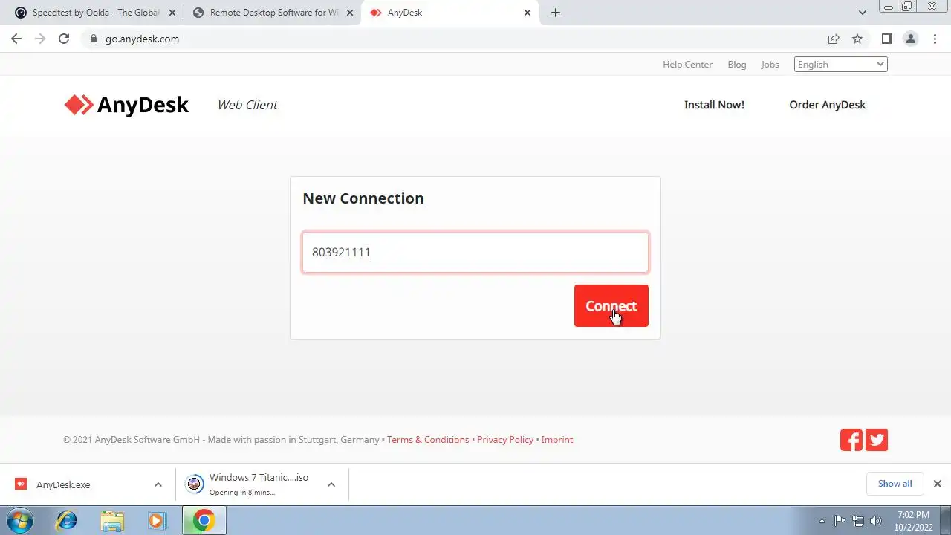Image resolution: width=951 pixels, height=535 pixels.
Task: Open clock showing 7:02 PM
Action: pyautogui.click(x=913, y=521)
